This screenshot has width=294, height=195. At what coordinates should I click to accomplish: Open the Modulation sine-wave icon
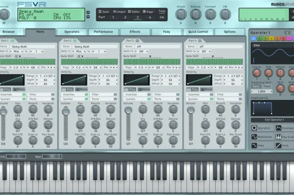tap(254, 137)
